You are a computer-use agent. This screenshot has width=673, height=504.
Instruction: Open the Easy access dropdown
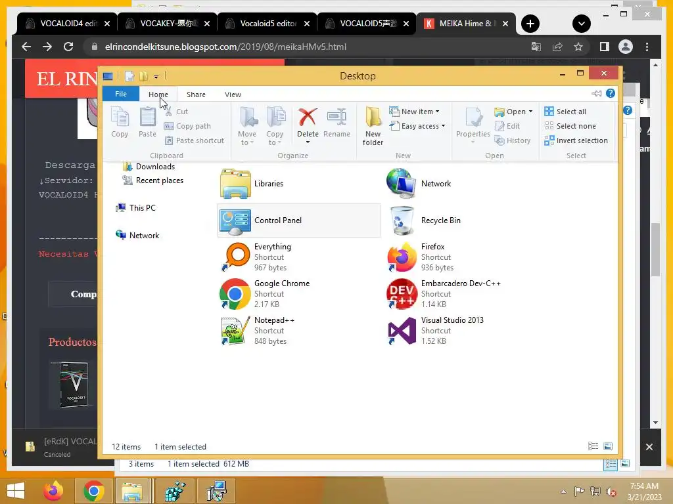click(x=417, y=126)
